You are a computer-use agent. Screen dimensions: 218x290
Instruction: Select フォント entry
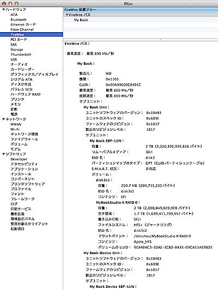pos(17,194)
